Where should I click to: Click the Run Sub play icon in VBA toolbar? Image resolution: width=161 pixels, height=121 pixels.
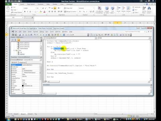coord(41,35)
